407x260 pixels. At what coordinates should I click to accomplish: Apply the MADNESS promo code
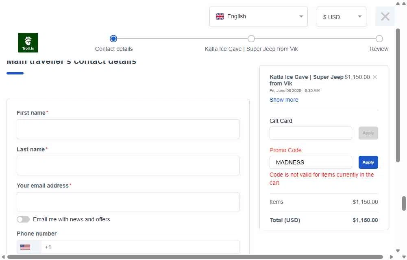pyautogui.click(x=368, y=162)
